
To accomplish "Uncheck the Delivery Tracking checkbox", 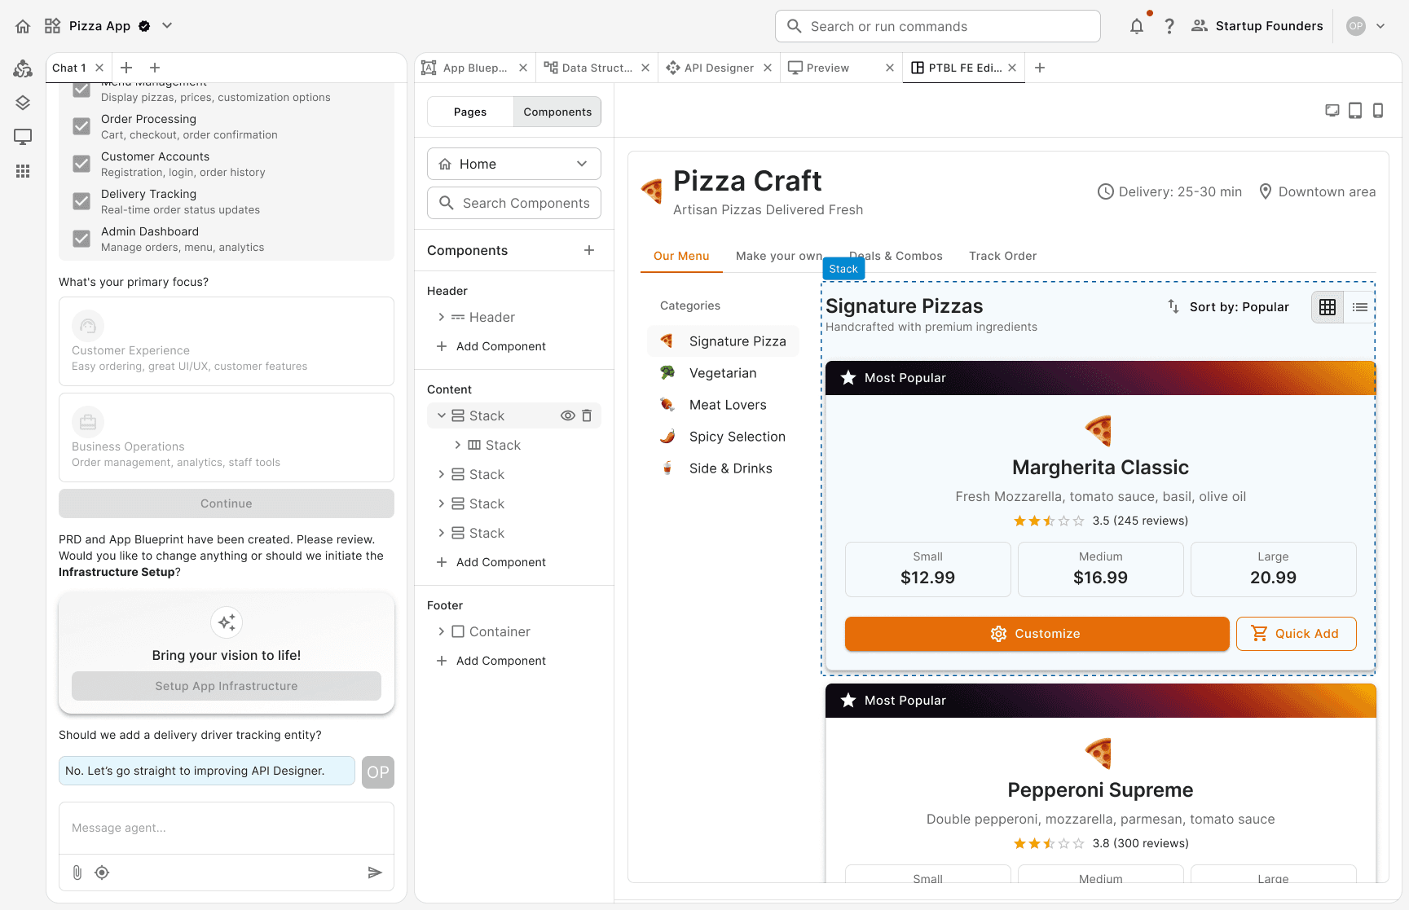I will pyautogui.click(x=81, y=201).
